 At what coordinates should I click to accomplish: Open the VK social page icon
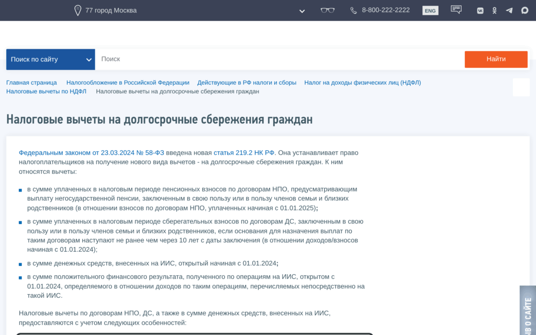click(480, 10)
